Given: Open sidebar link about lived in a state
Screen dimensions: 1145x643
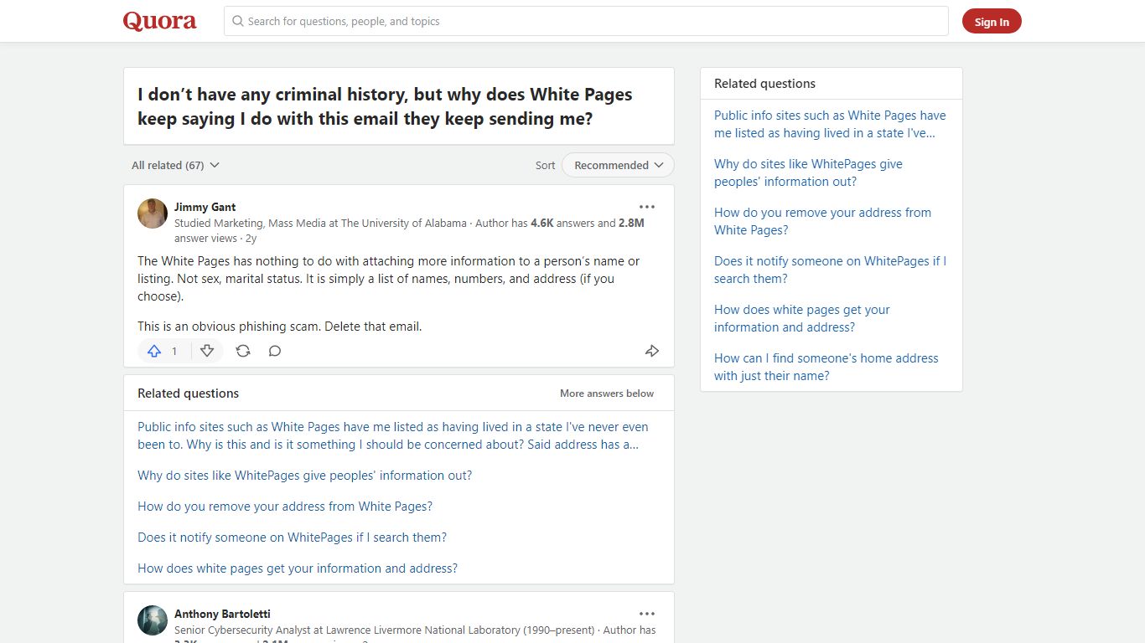Looking at the screenshot, I should tap(830, 124).
